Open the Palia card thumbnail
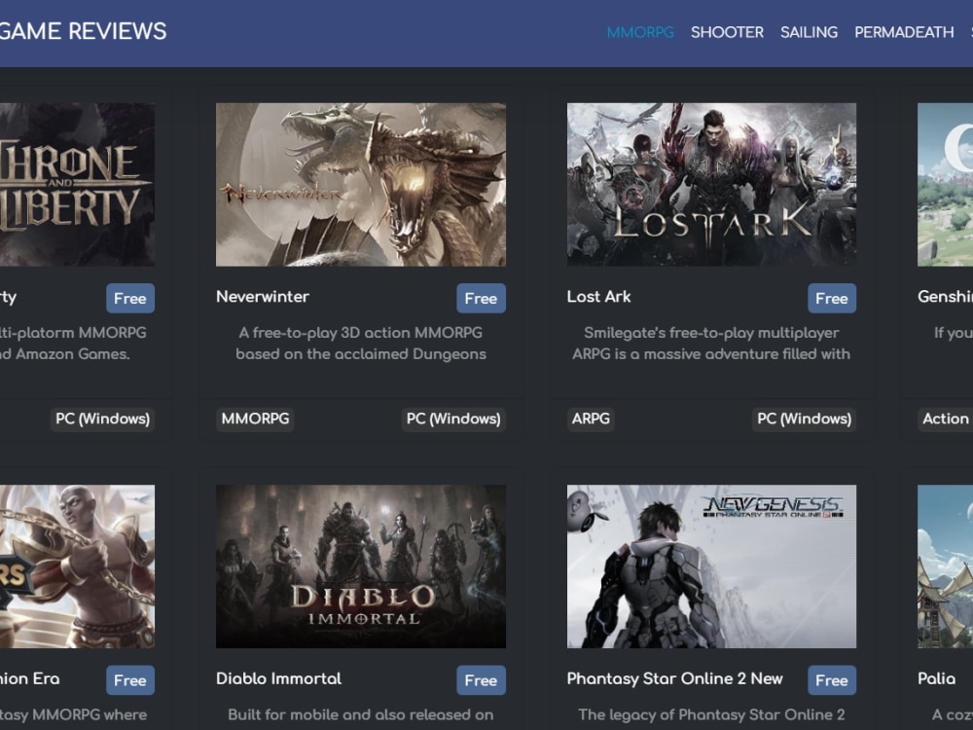 (945, 566)
